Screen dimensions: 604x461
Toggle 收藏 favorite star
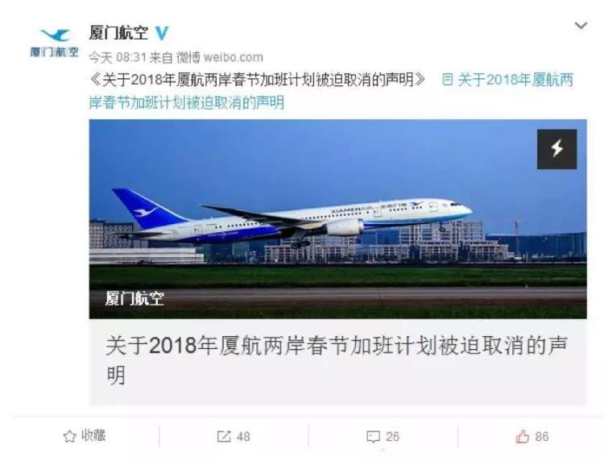coord(69,436)
